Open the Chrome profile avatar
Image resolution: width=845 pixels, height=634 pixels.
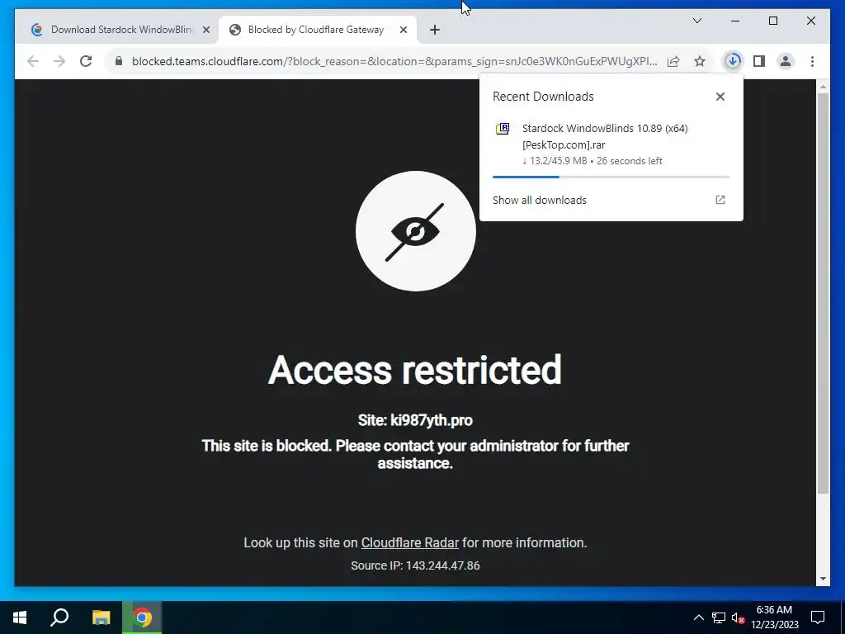tap(786, 61)
